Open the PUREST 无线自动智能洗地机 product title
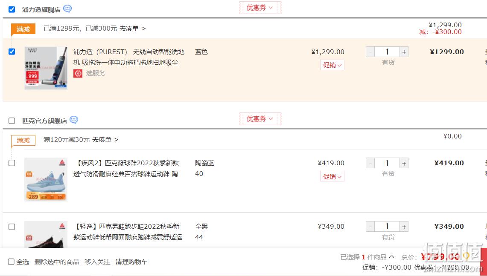 coord(128,57)
